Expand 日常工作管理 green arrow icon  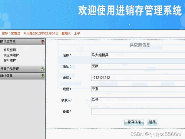click(x=43, y=69)
